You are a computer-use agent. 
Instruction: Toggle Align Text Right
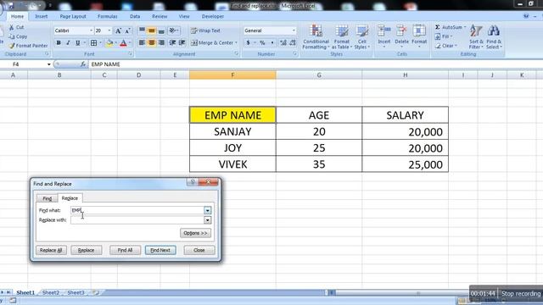[161, 43]
